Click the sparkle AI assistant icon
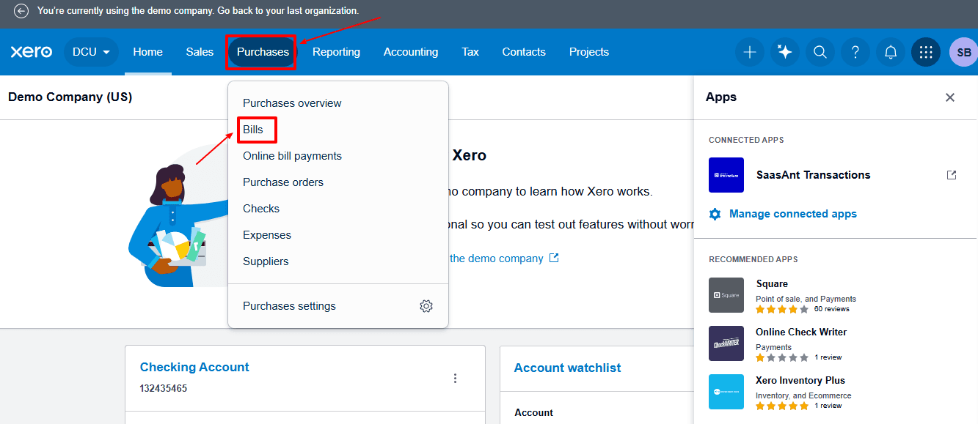Viewport: 978px width, 424px height. (785, 52)
